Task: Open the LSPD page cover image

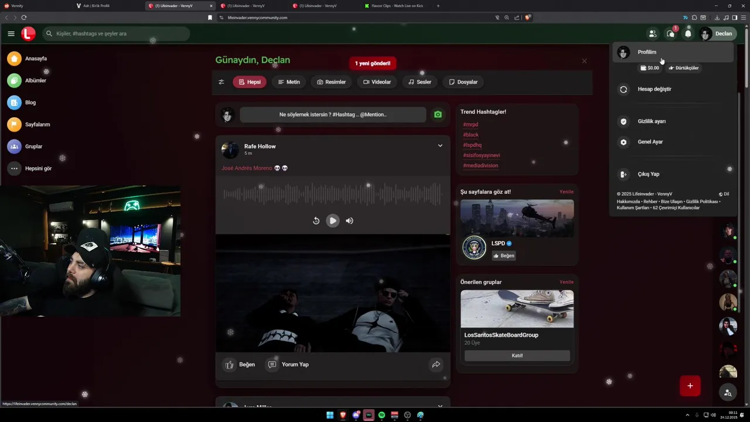Action: click(517, 218)
